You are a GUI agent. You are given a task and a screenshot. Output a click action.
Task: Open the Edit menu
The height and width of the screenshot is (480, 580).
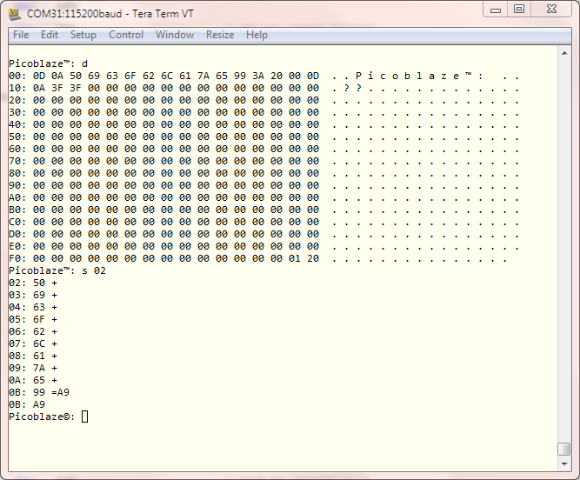50,35
